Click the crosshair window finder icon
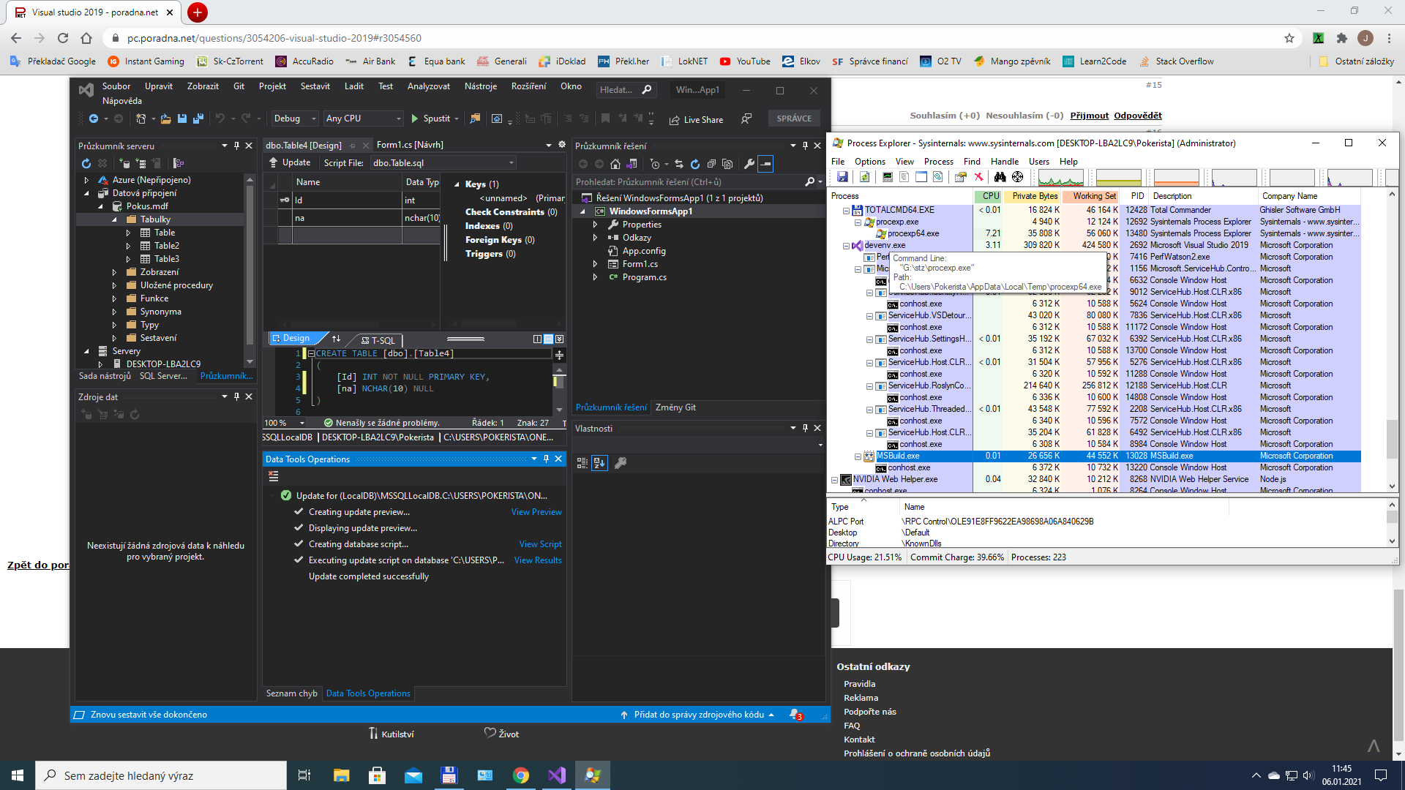Screen dimensions: 1405x790 coord(1017,177)
